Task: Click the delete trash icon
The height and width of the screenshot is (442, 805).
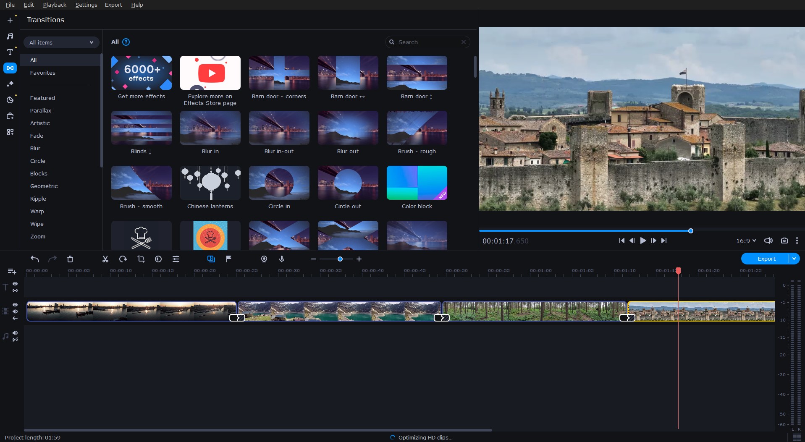Action: click(70, 259)
